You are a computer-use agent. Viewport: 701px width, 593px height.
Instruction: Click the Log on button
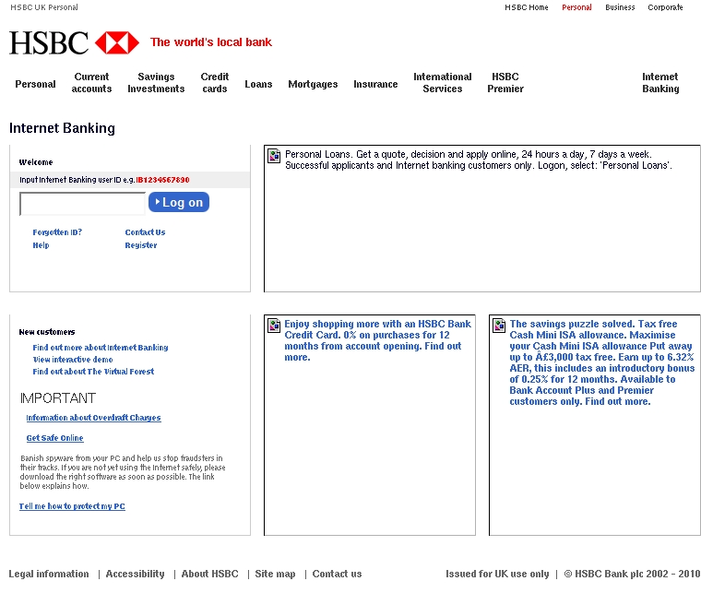(179, 202)
